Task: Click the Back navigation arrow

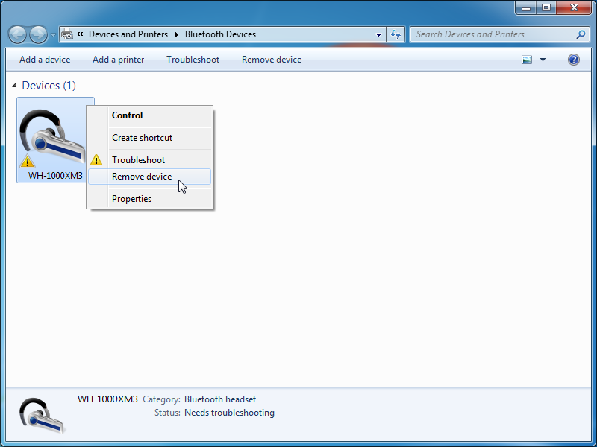Action: [17, 34]
